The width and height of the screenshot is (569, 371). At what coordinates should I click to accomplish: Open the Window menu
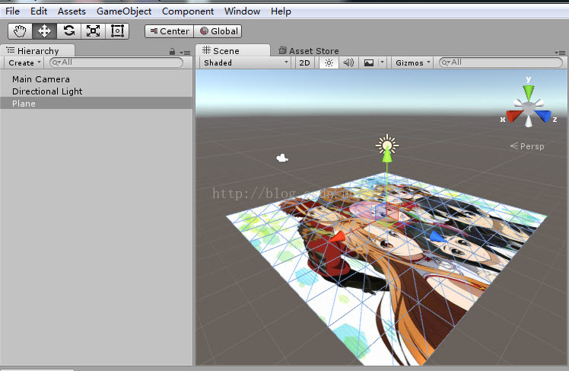point(242,11)
